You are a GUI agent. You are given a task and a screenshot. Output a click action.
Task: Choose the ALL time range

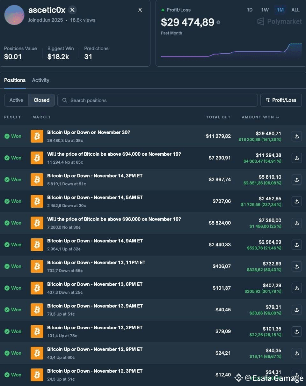[x=295, y=10]
